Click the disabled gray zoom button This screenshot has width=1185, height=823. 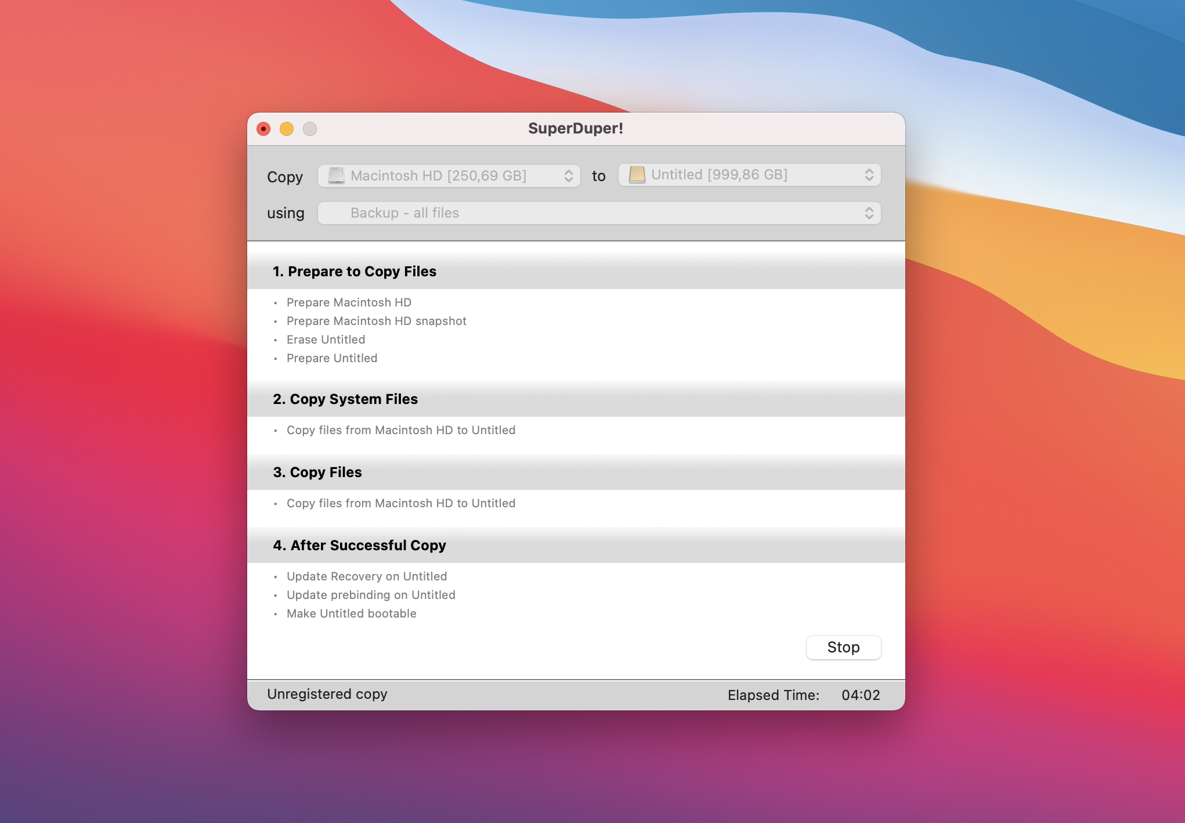(x=310, y=129)
